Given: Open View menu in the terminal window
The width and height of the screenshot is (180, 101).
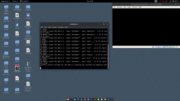Looking at the screenshot, I should (49, 27).
